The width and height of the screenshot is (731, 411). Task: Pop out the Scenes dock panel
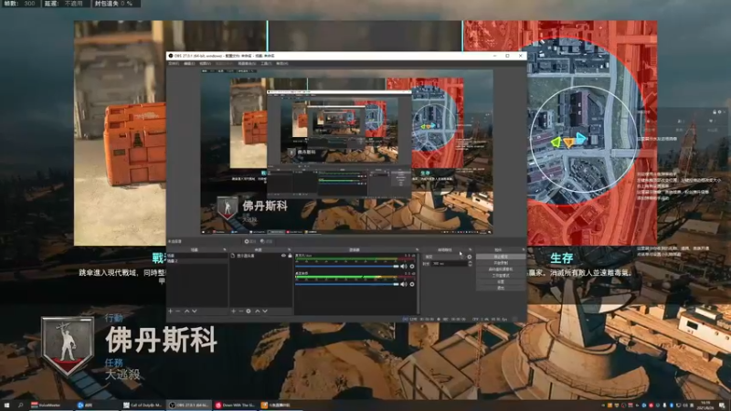pos(224,249)
